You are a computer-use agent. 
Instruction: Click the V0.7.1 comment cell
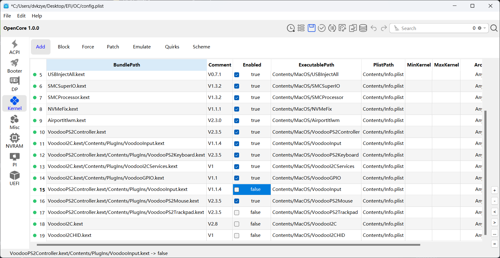tap(219, 74)
